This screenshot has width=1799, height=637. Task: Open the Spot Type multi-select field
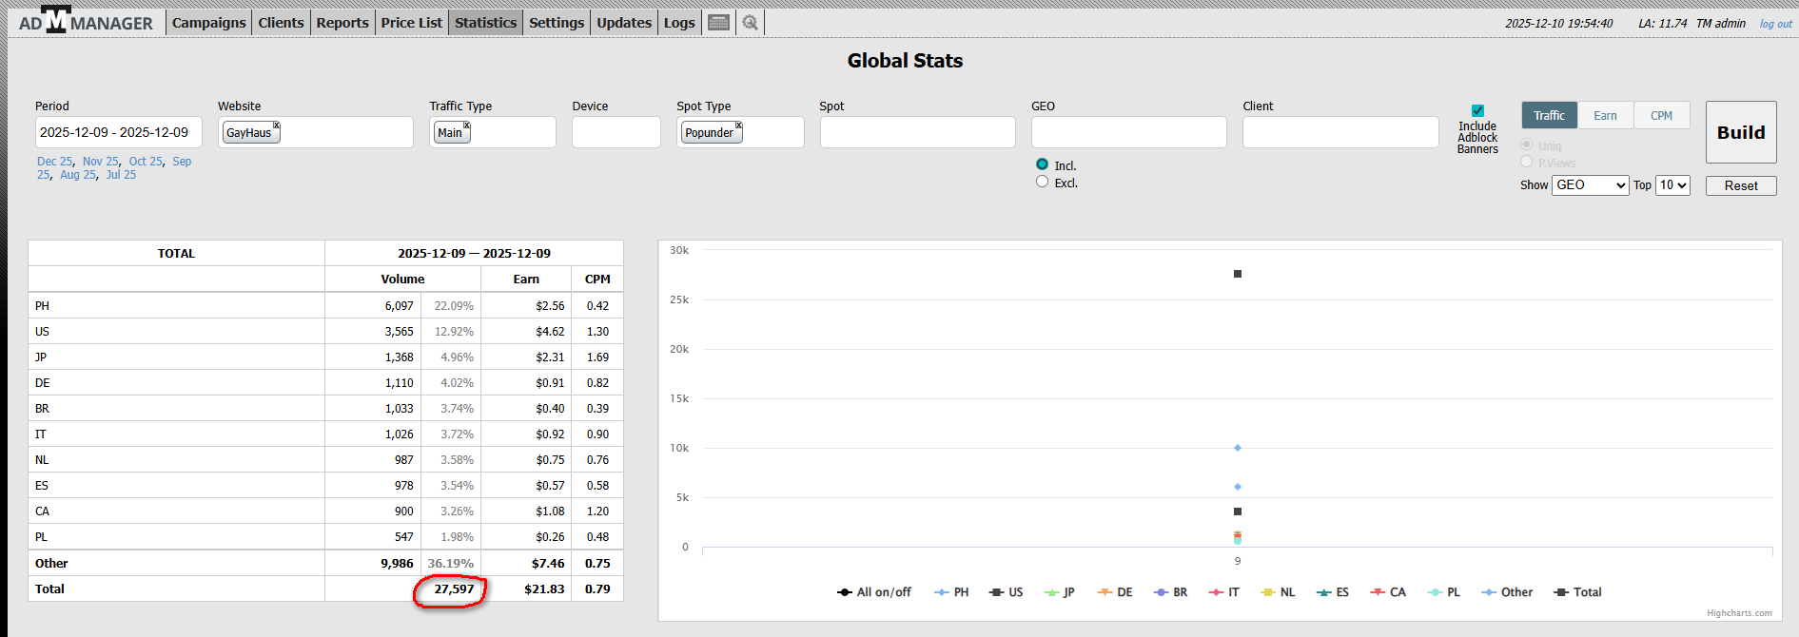740,132
